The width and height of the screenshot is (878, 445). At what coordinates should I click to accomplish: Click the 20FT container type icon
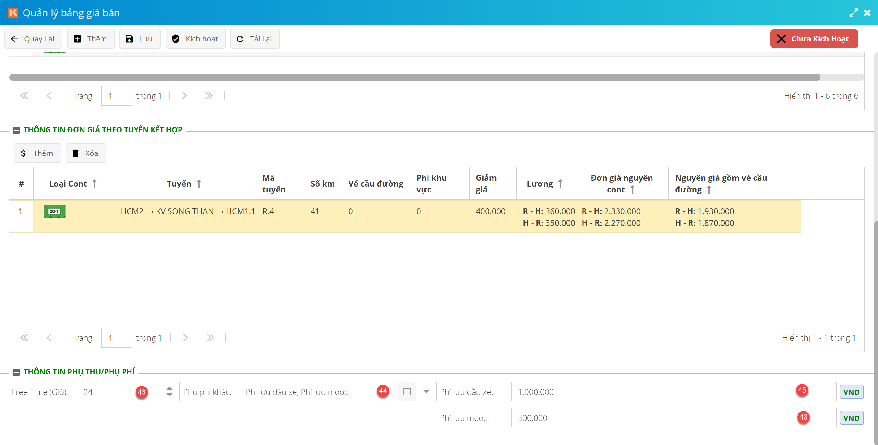point(54,211)
